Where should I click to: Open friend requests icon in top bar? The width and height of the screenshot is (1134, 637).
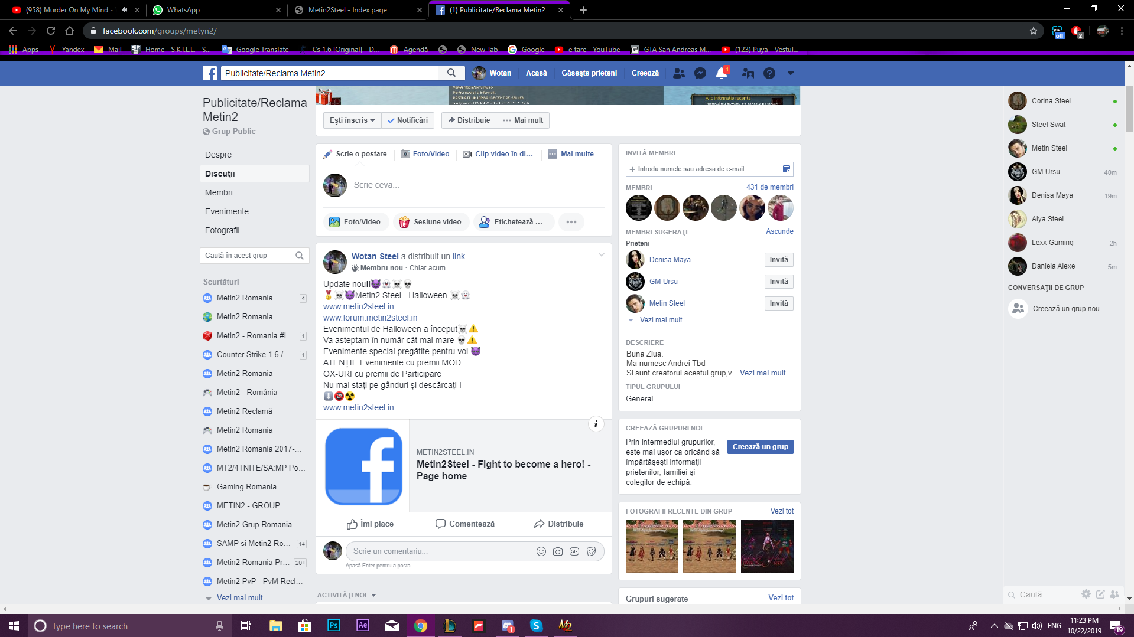(x=679, y=73)
